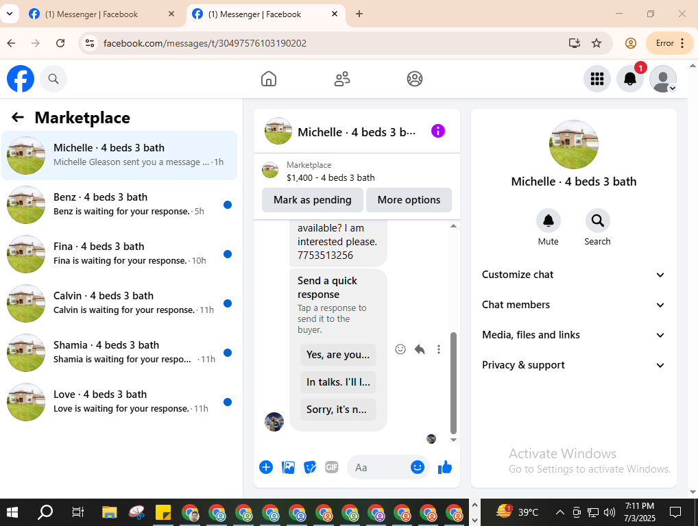
Task: Go back using the Marketplace back arrow
Action: [18, 117]
